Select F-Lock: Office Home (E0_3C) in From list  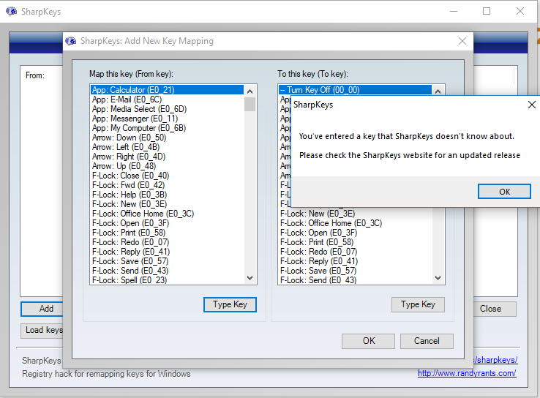click(x=167, y=214)
